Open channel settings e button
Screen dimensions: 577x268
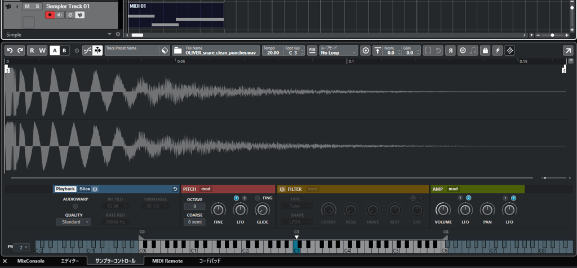(x=70, y=15)
